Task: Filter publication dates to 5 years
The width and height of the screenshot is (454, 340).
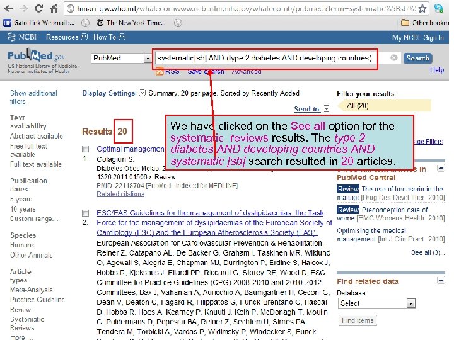Action: 21,199
